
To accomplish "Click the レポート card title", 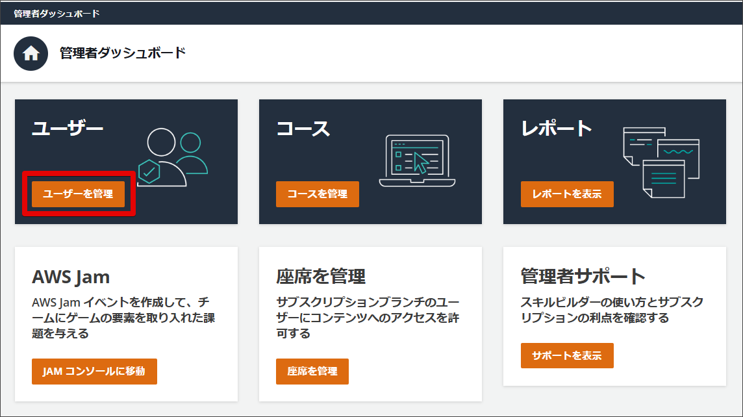I will pos(557,129).
